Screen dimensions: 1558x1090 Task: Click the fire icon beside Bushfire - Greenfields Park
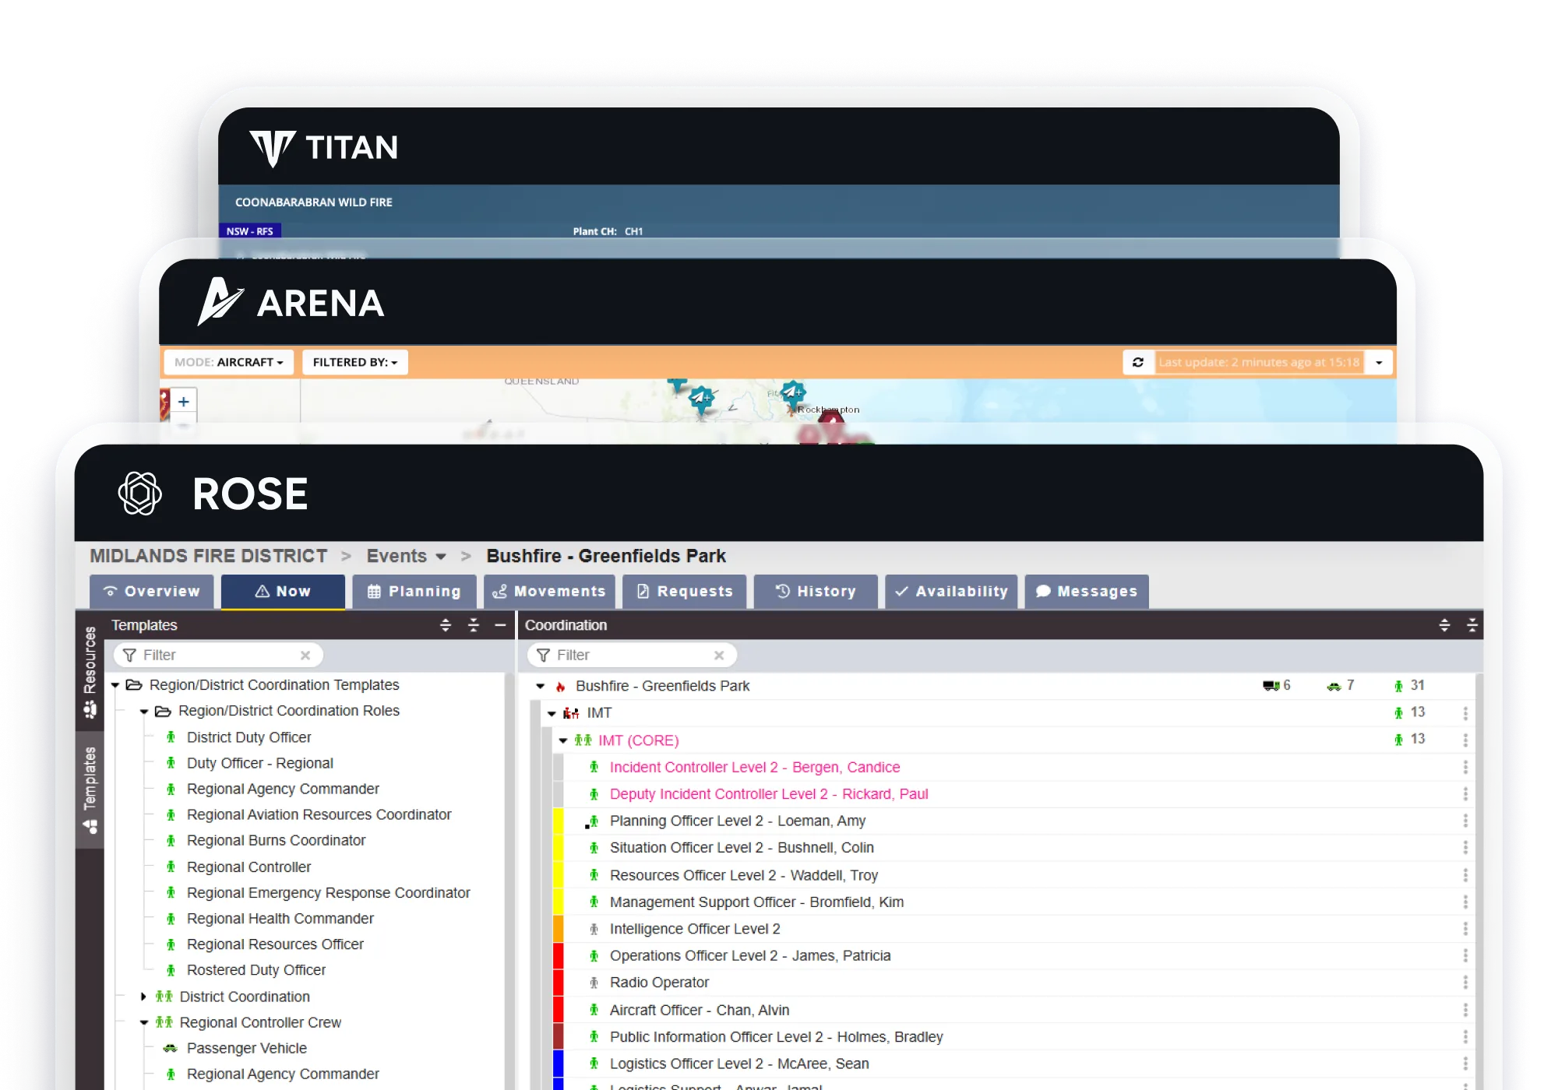click(560, 686)
